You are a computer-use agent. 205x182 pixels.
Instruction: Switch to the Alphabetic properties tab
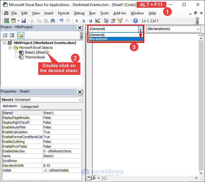10,106
